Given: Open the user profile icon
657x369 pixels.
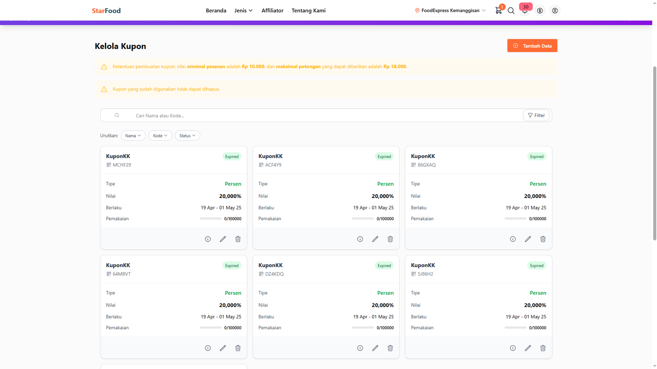Looking at the screenshot, I should pyautogui.click(x=555, y=11).
